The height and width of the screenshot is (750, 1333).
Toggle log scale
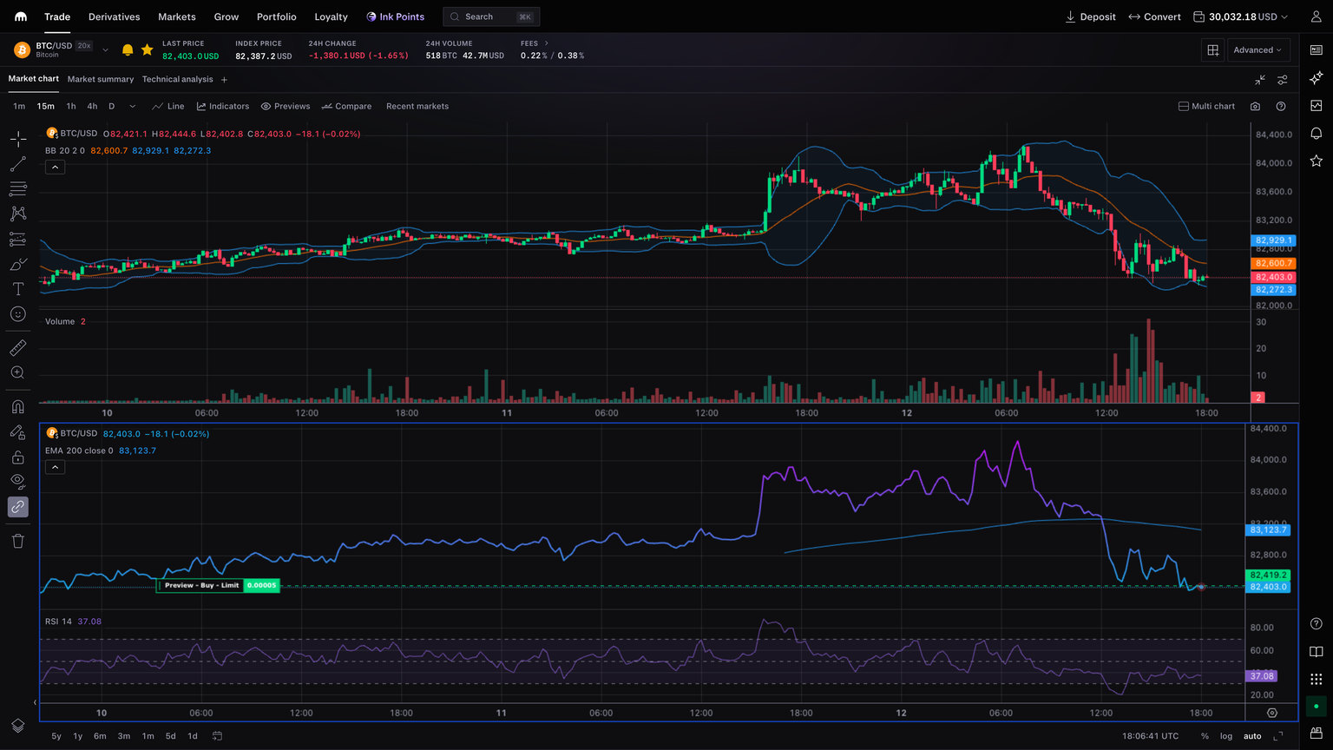[x=1226, y=736]
